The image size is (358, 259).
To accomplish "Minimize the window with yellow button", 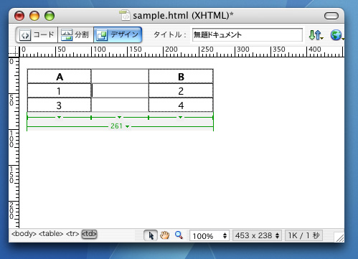I will (34, 16).
